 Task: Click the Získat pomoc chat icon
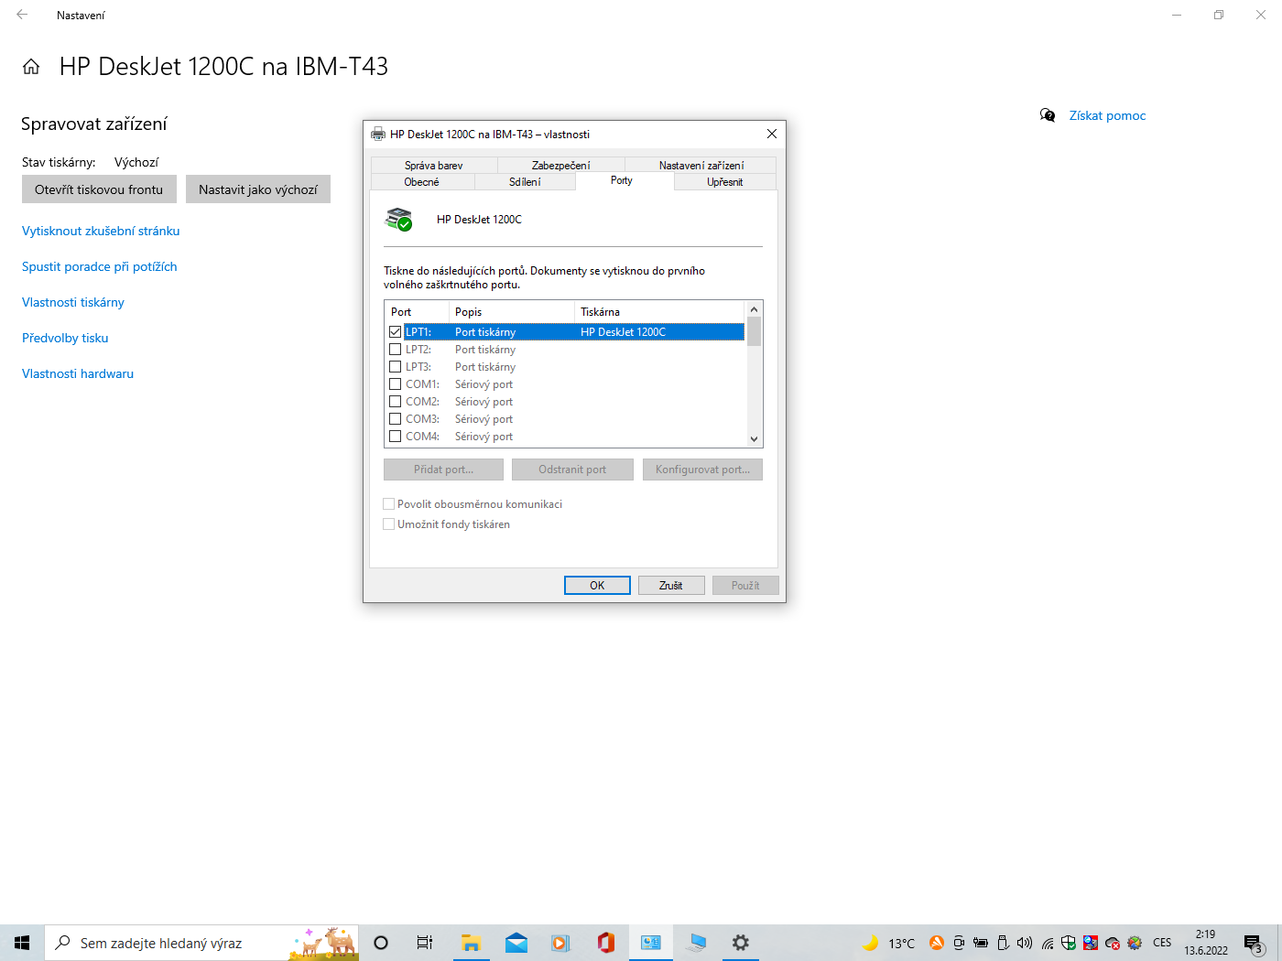(x=1048, y=115)
